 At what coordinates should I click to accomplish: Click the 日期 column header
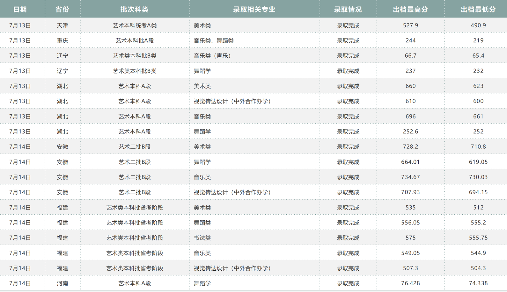pyautogui.click(x=20, y=10)
